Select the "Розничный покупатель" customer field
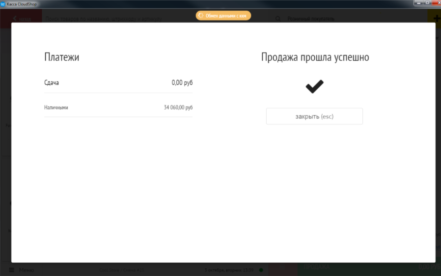441x276 pixels. (x=311, y=19)
